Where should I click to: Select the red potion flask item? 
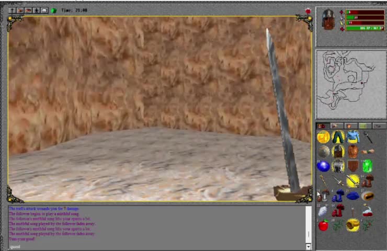click(368, 211)
